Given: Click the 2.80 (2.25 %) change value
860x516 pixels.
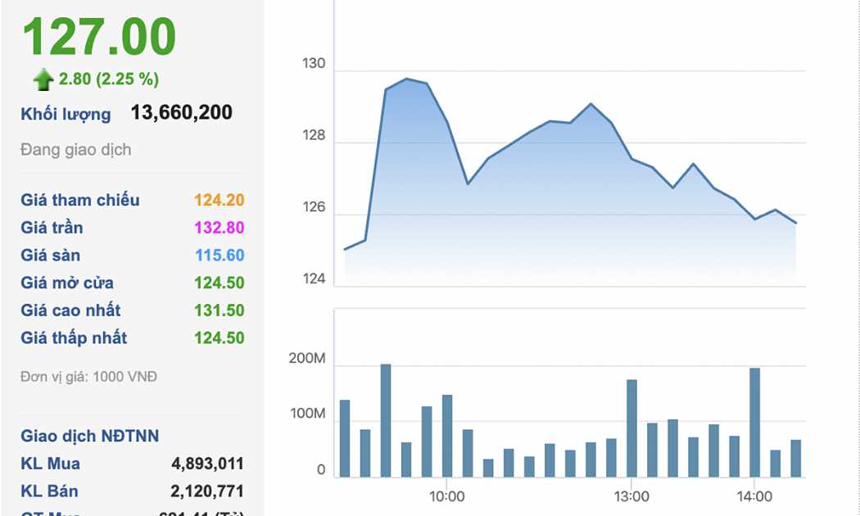Looking at the screenshot, I should tap(109, 79).
